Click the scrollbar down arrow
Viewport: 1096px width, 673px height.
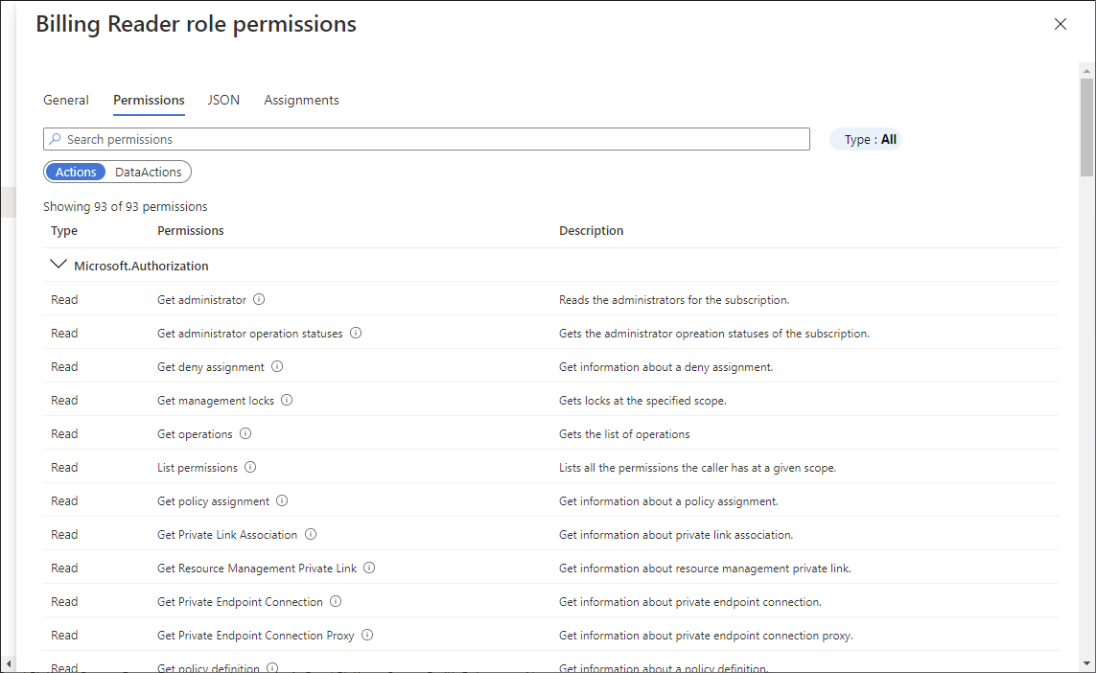pos(1086,663)
